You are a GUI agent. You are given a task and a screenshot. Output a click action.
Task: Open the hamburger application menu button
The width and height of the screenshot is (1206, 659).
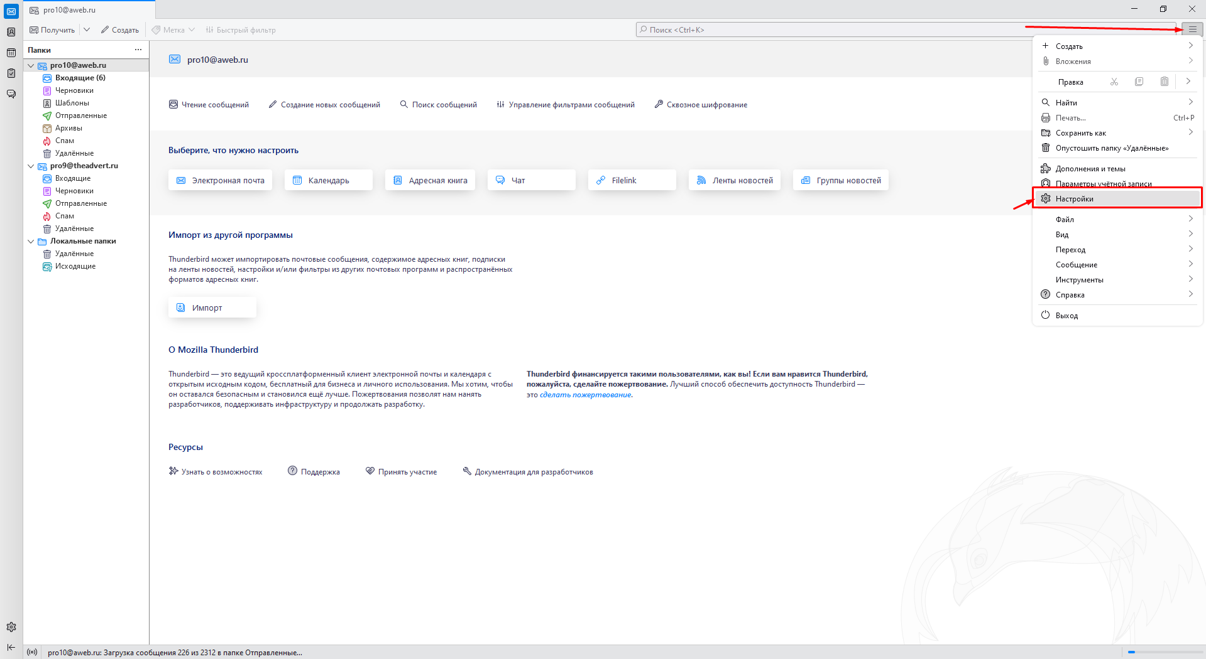point(1192,29)
